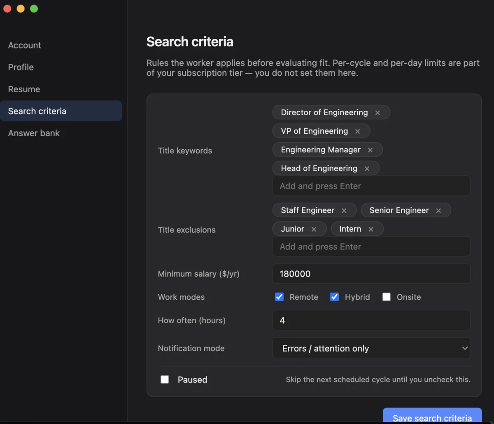Open the Answer bank section

(x=61, y=133)
